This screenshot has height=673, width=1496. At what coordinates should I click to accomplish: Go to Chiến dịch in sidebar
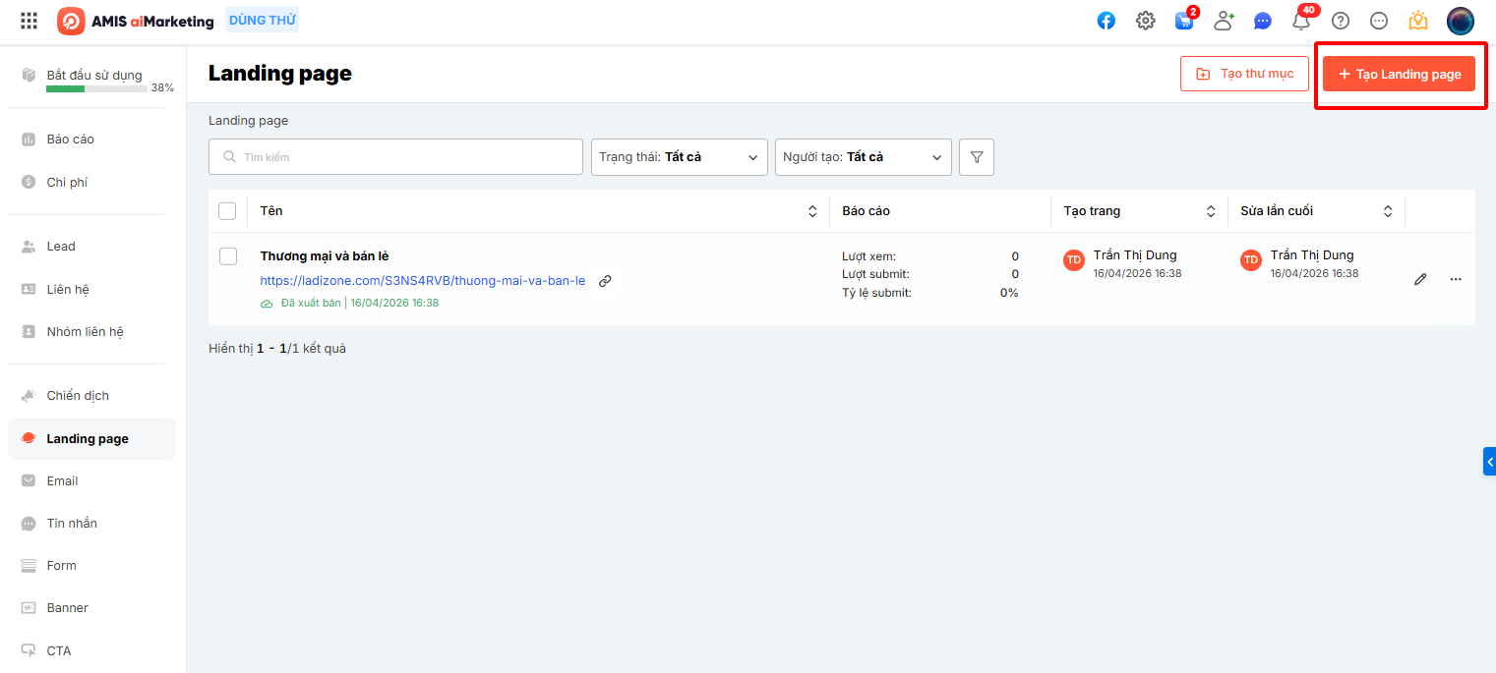(x=78, y=396)
